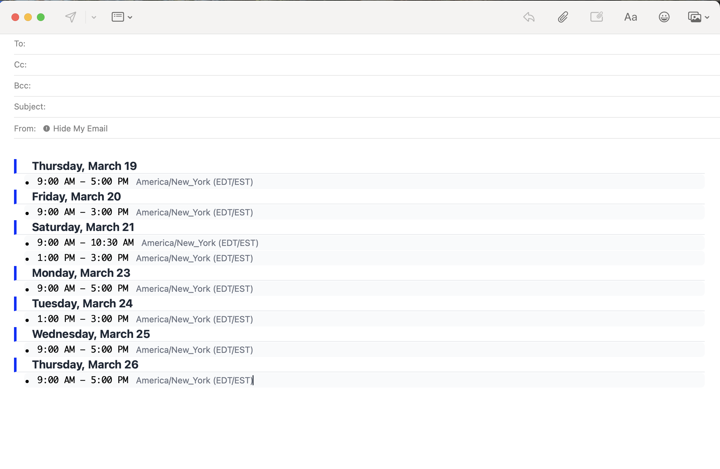The image size is (720, 469).
Task: Click the reply arrow icon
Action: point(529,17)
